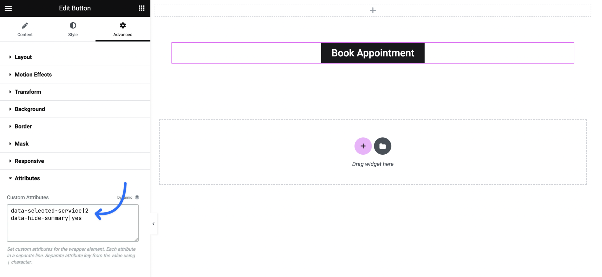This screenshot has width=602, height=277.
Task: Open the Elementor hamburger menu
Action: coord(8,8)
